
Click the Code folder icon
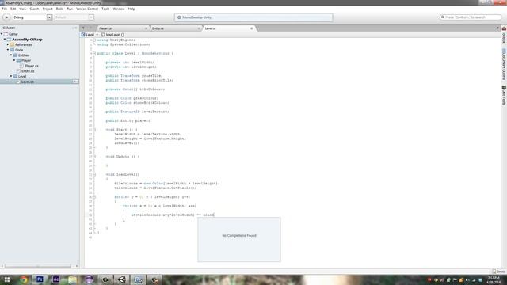12,50
